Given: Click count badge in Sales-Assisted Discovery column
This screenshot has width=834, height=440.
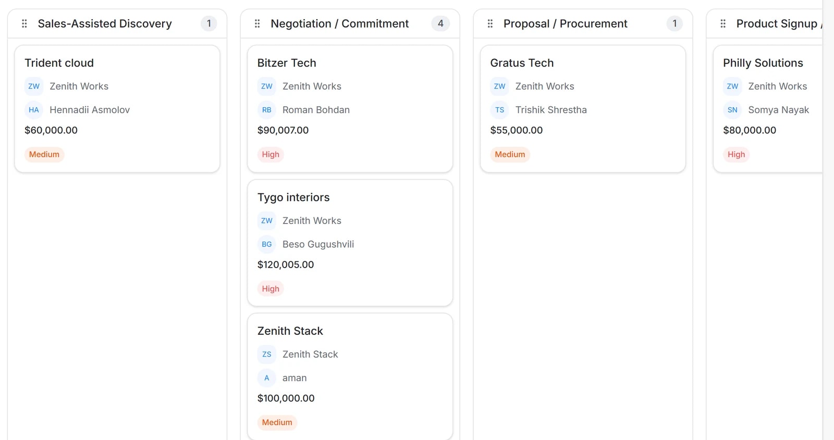Looking at the screenshot, I should (x=209, y=23).
